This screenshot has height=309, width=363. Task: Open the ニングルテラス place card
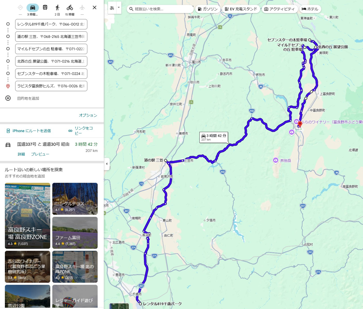(x=75, y=199)
